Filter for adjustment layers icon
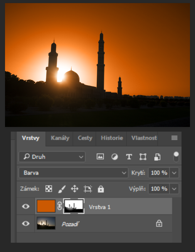The height and width of the screenshot is (252, 195). pyautogui.click(x=114, y=157)
